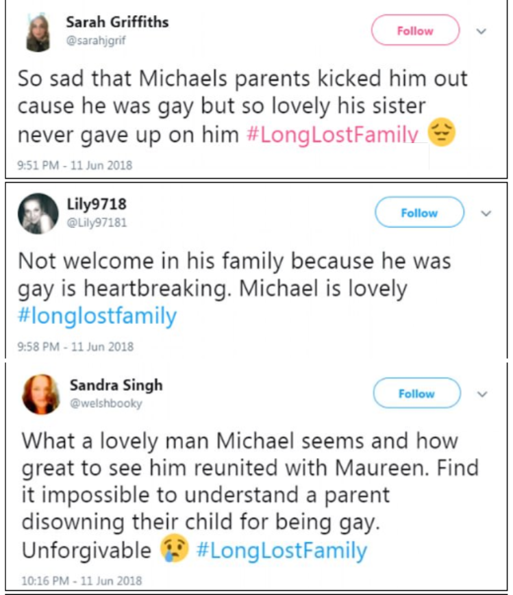
Task: Click Sarah Griffiths' profile avatar
Action: [38, 32]
